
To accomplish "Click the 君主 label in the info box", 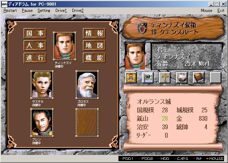I will tap(163, 50).
